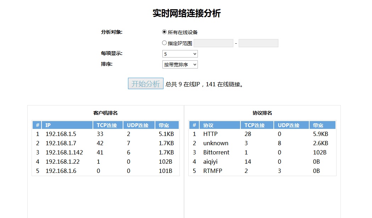Open the 按带宽排序 sort dropdown

180,65
